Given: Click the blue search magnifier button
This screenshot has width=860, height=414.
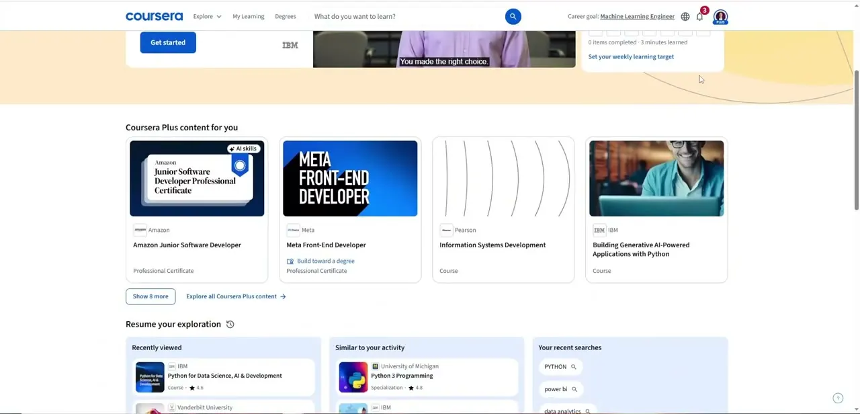Looking at the screenshot, I should (513, 16).
